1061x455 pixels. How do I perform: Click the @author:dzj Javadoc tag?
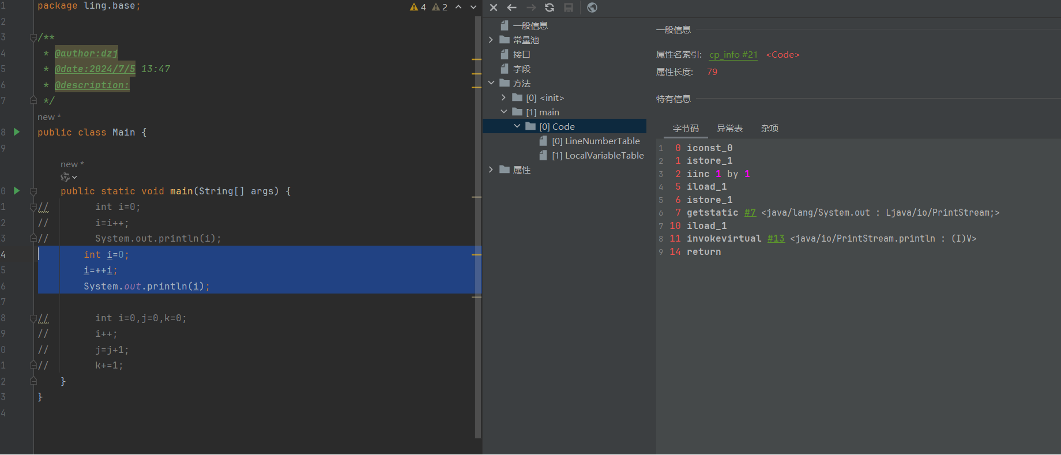(x=86, y=53)
